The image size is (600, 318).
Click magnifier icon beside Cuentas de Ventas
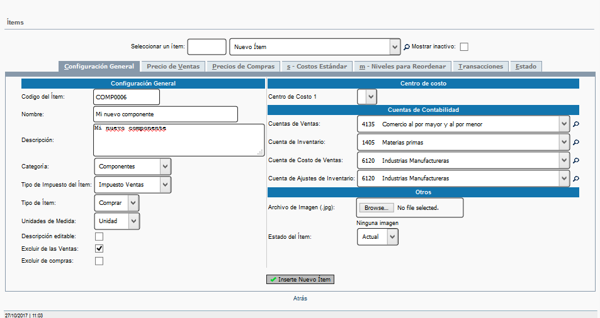pyautogui.click(x=576, y=124)
